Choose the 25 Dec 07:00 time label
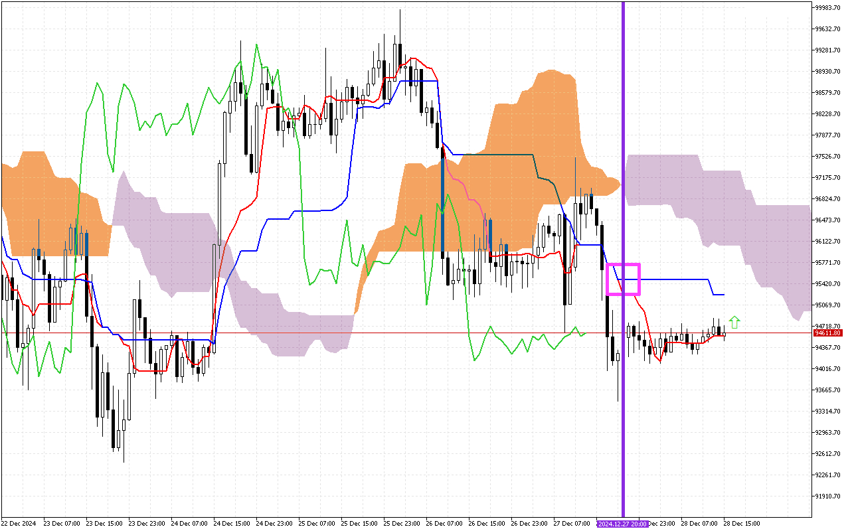This screenshot has height=531, width=850. tap(317, 524)
